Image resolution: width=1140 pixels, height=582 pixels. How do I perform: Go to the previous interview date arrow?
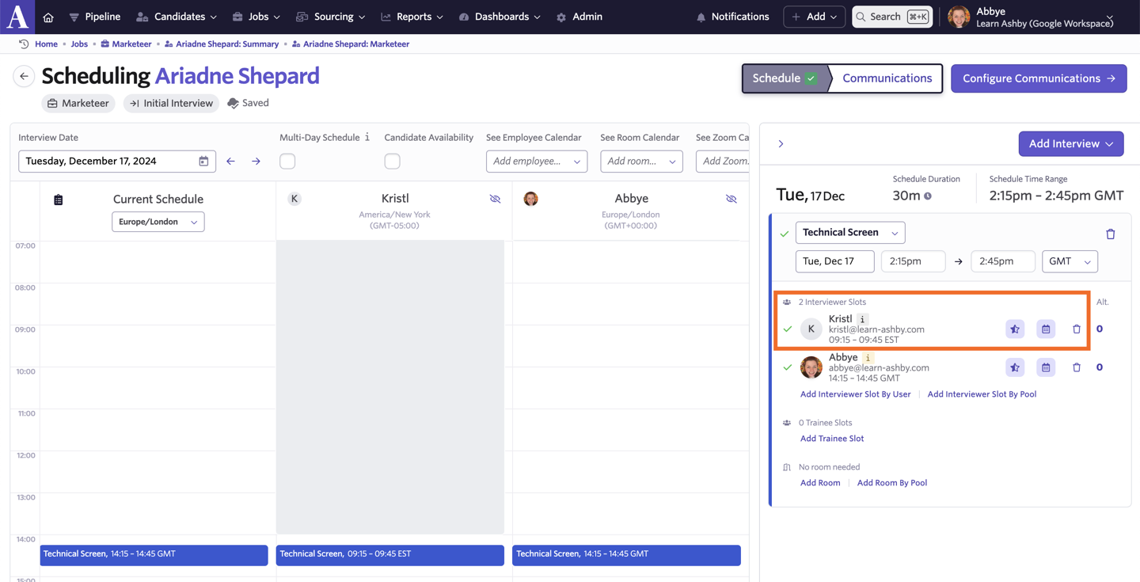[230, 162]
